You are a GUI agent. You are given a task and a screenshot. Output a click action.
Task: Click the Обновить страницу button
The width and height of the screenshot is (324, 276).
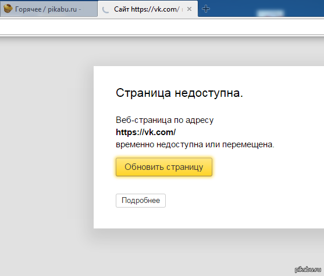(164, 167)
